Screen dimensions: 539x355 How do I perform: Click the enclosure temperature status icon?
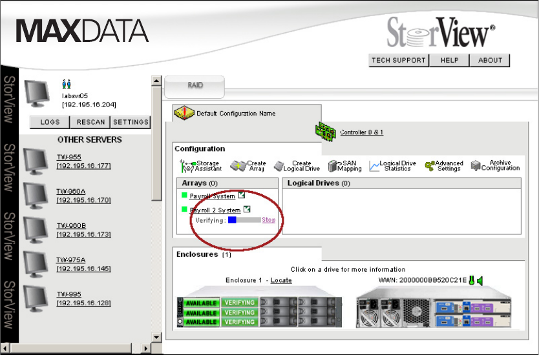[472, 281]
